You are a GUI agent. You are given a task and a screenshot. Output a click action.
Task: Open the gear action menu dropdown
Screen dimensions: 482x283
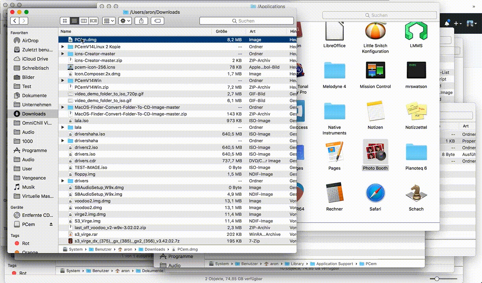[x=125, y=21]
